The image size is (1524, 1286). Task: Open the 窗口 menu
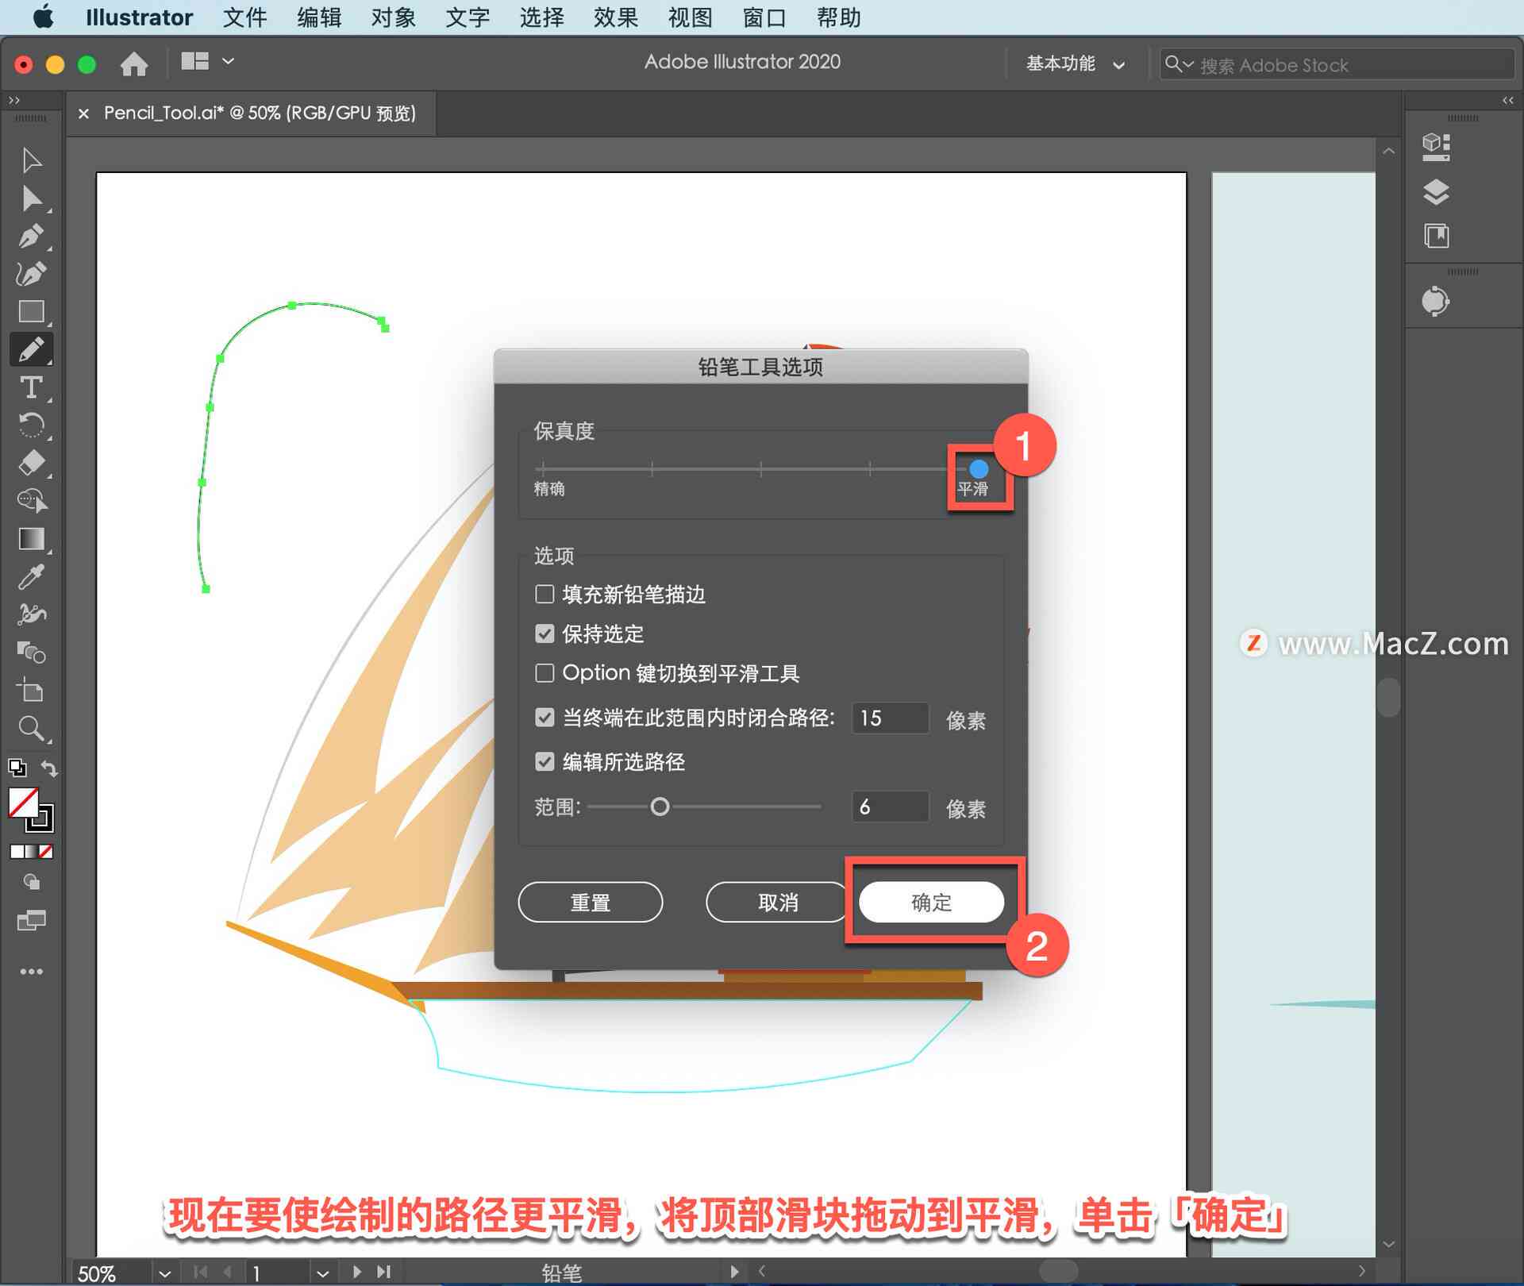(764, 17)
